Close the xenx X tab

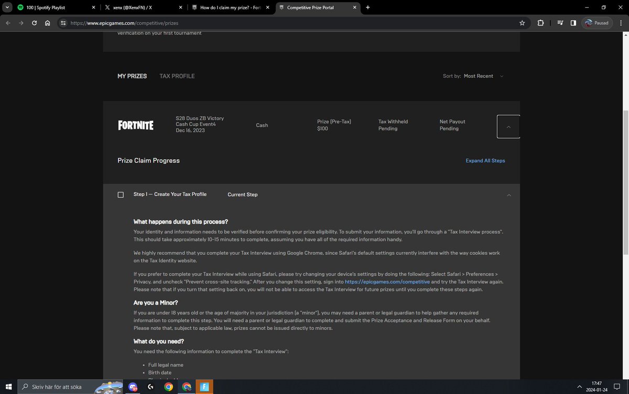[180, 8]
